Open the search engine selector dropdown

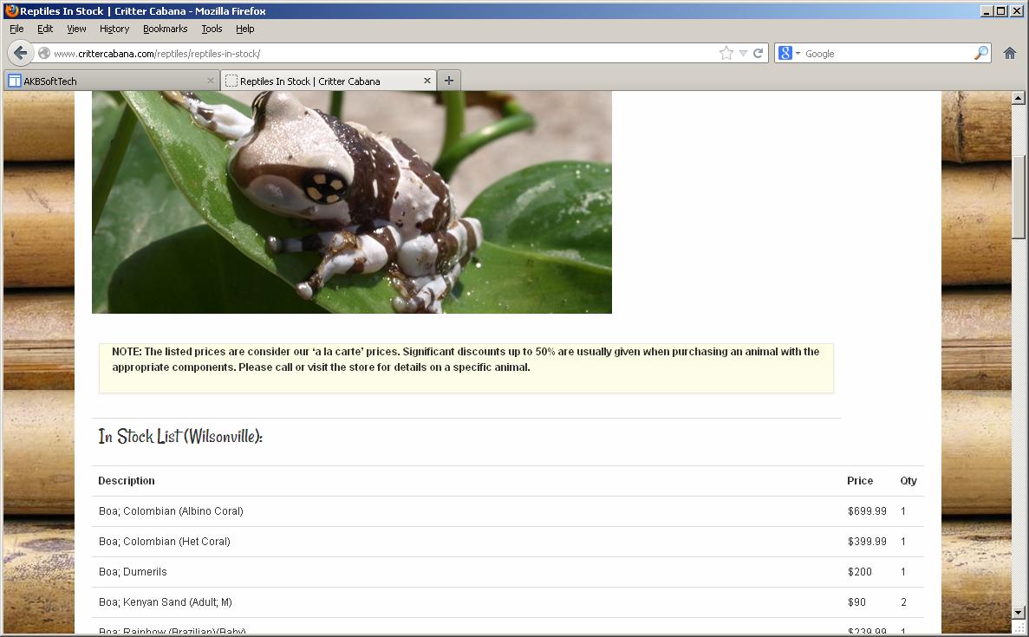[x=788, y=53]
